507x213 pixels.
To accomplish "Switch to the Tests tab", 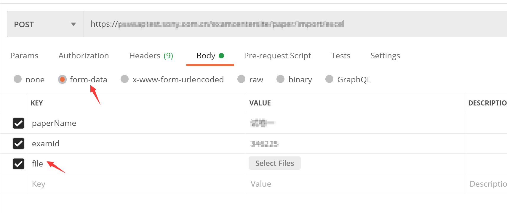I will coord(340,56).
